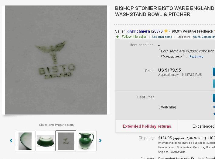The width and height of the screenshot is (215, 159).
Task: Select the Bisto maker's mark thumbnail
Action: click(x=66, y=141)
